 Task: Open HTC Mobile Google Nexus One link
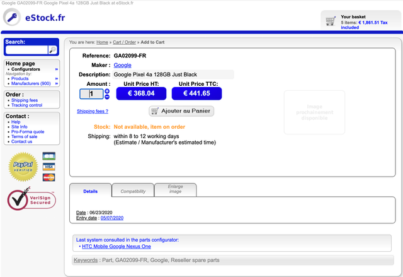[x=116, y=247]
